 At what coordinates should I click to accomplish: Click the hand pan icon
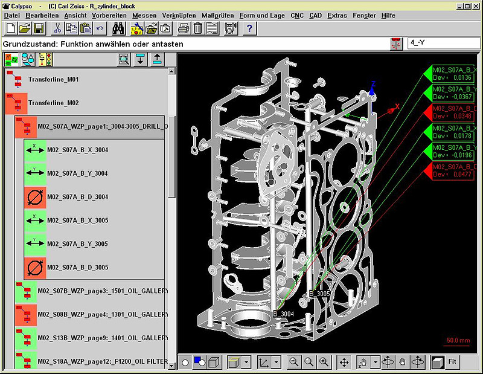click(x=402, y=362)
